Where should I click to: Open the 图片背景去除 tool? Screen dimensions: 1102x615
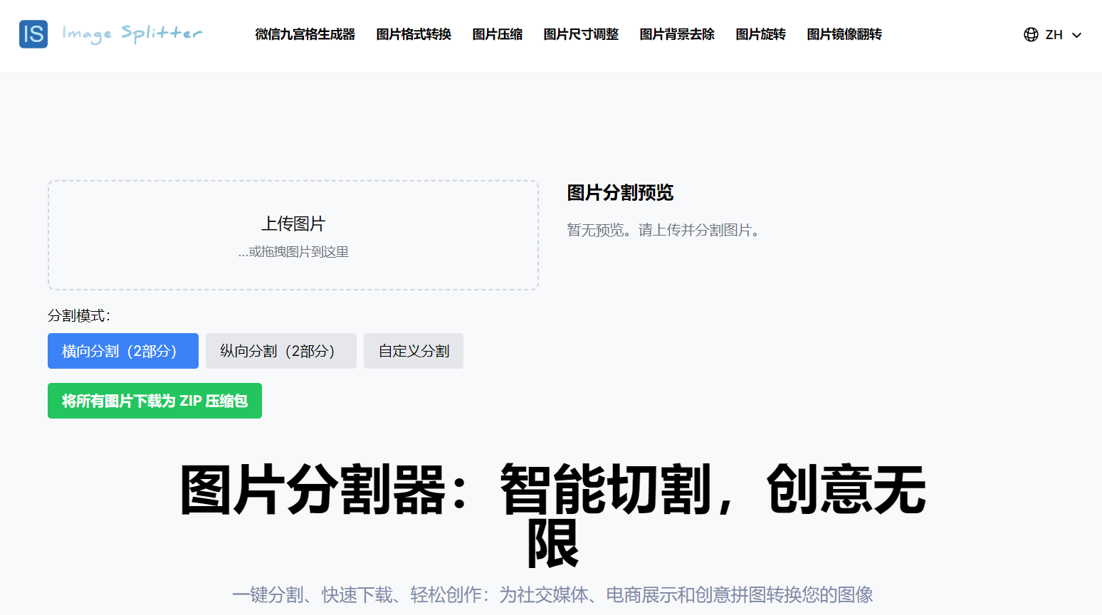pos(677,34)
